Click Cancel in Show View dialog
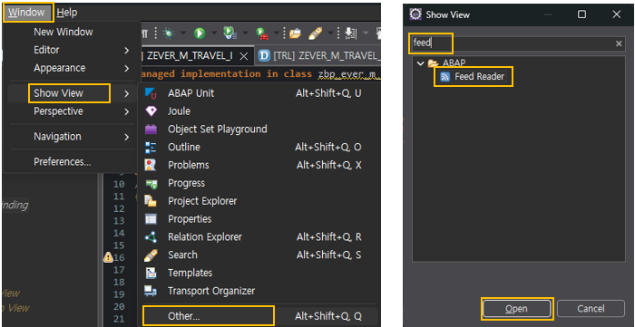Screen dimensions: 635x327 point(591,309)
